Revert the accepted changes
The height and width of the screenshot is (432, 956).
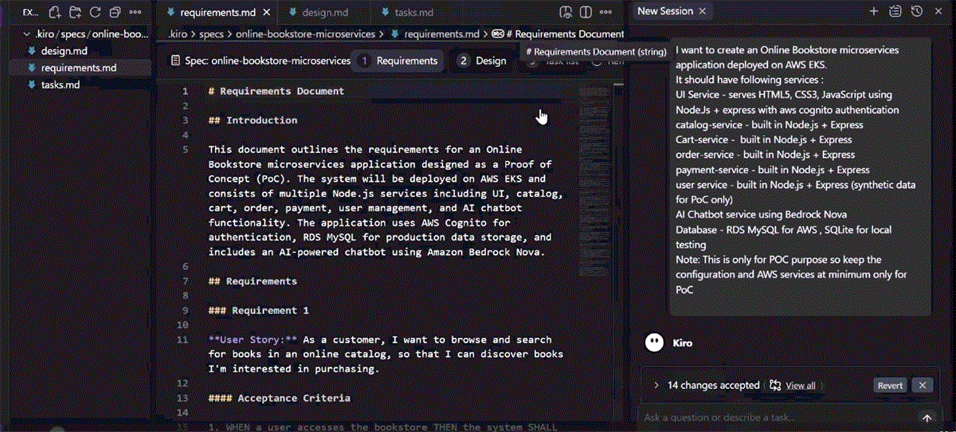890,385
